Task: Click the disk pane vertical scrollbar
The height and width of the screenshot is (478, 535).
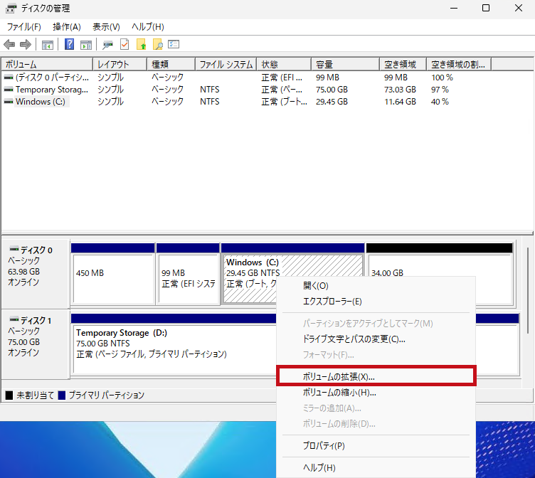Action: [x=527, y=290]
